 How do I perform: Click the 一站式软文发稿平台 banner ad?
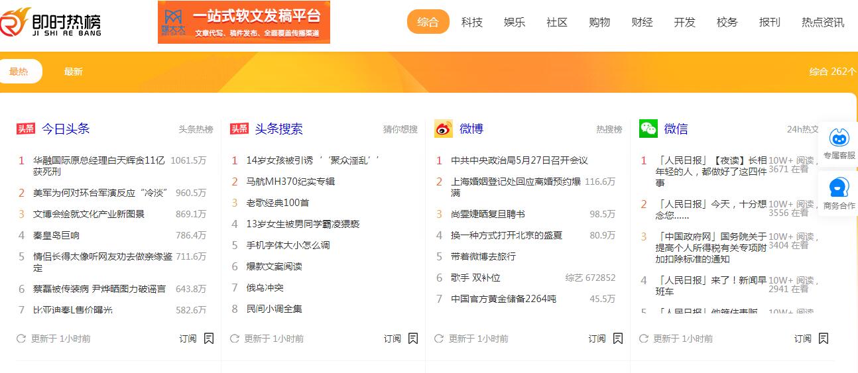(243, 22)
